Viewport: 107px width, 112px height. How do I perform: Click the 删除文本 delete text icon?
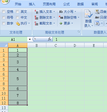[36, 18]
